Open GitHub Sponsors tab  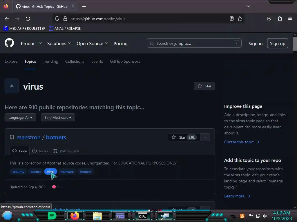(x=125, y=61)
